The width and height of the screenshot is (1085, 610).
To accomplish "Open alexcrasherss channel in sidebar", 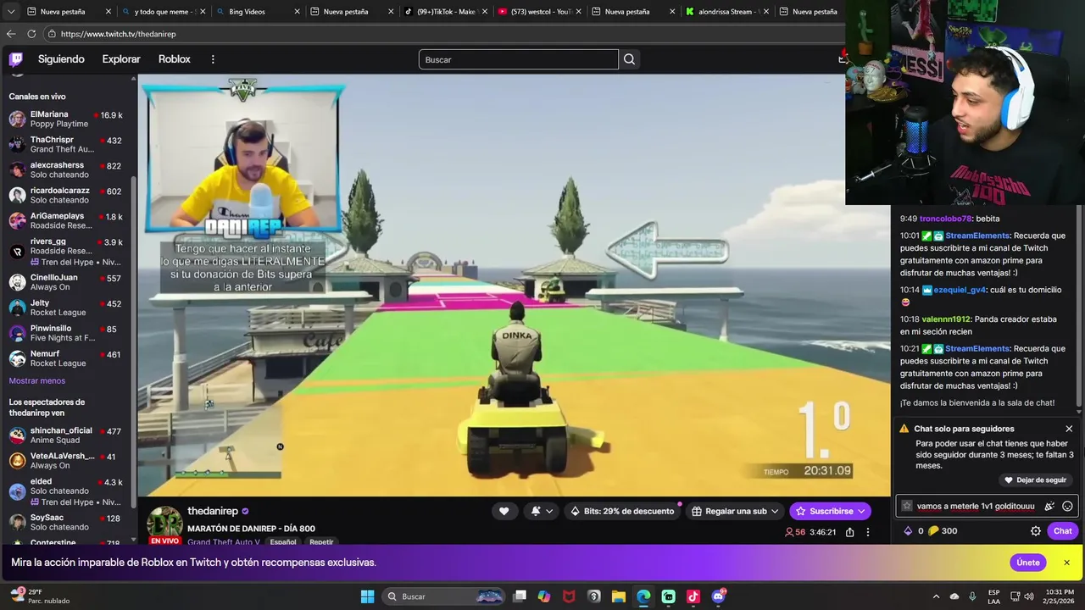I will coord(66,169).
